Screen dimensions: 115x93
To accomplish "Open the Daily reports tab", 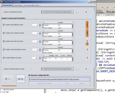I will point(18,5).
